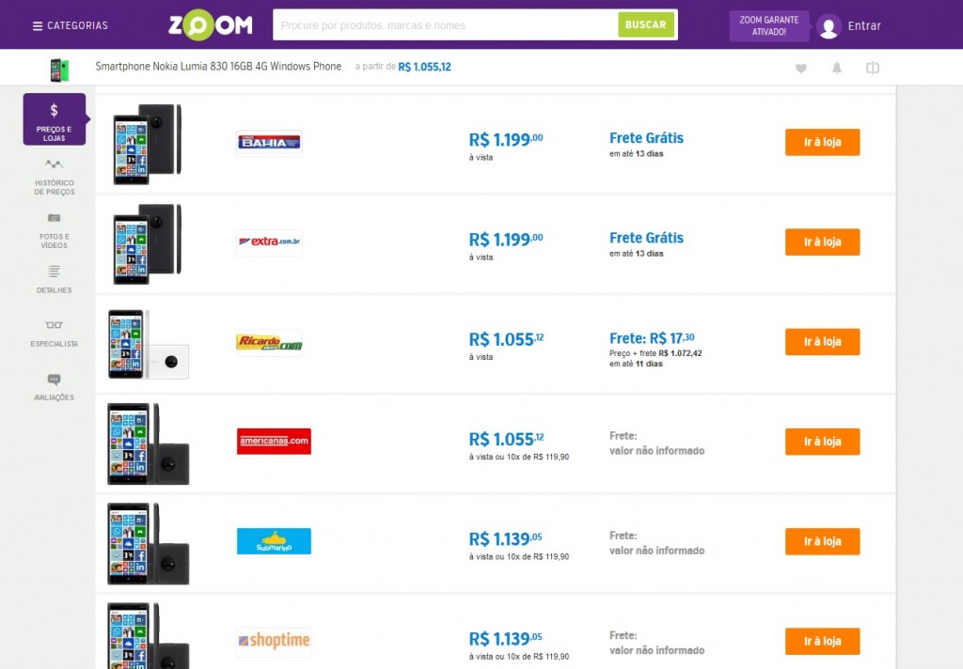Select the Preços e Lojas tab

click(x=54, y=119)
